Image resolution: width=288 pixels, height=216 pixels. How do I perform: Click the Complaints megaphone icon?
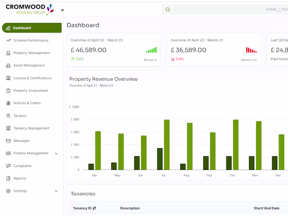coord(8,166)
